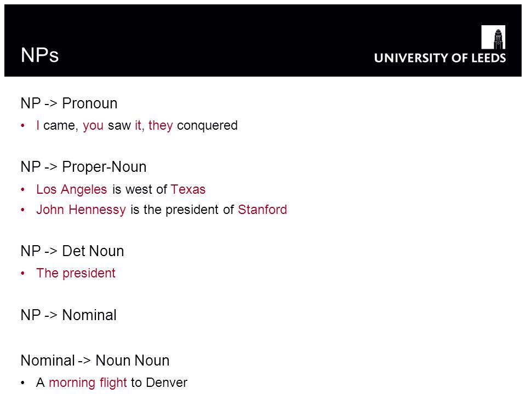Click the NP -> Proper-Noun heading
Image resolution: width=526 pixels, height=394 pixels.
click(83, 167)
